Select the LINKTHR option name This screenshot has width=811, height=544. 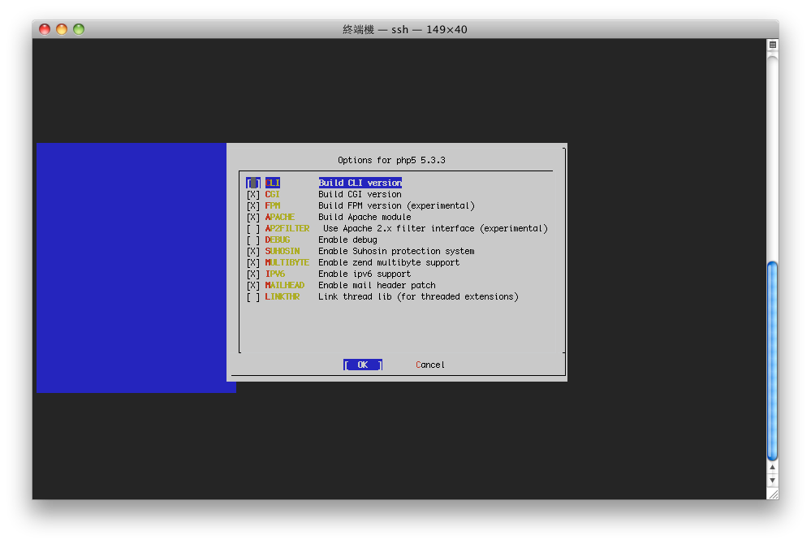coord(283,297)
